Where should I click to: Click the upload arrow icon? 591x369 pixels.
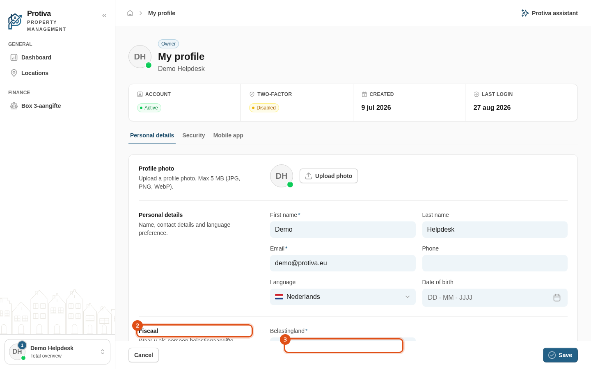tap(309, 176)
